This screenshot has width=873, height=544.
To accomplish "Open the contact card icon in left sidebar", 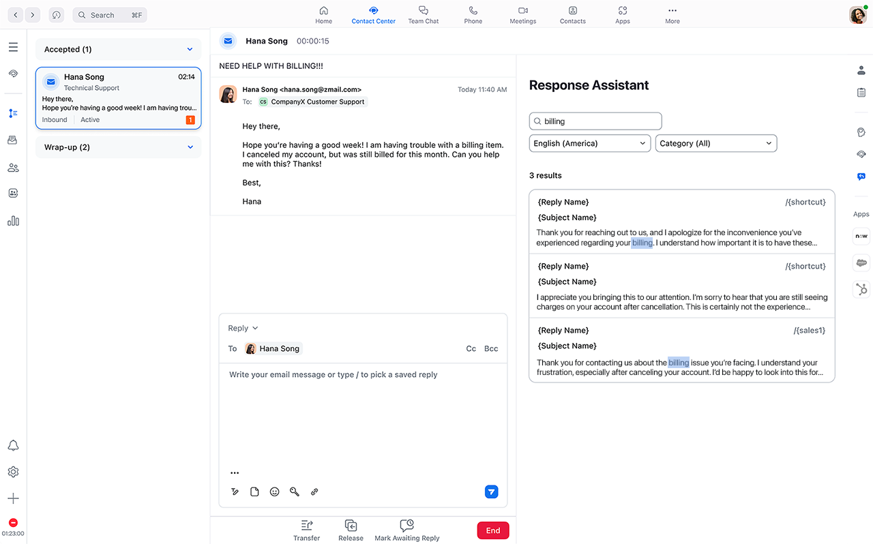I will 13,193.
